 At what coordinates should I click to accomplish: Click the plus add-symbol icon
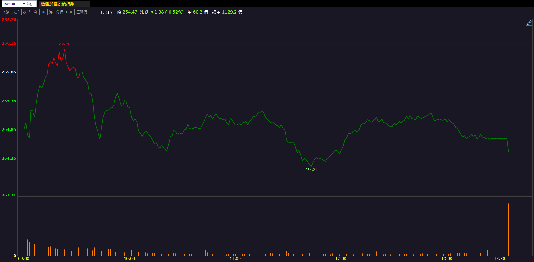(x=34, y=4)
